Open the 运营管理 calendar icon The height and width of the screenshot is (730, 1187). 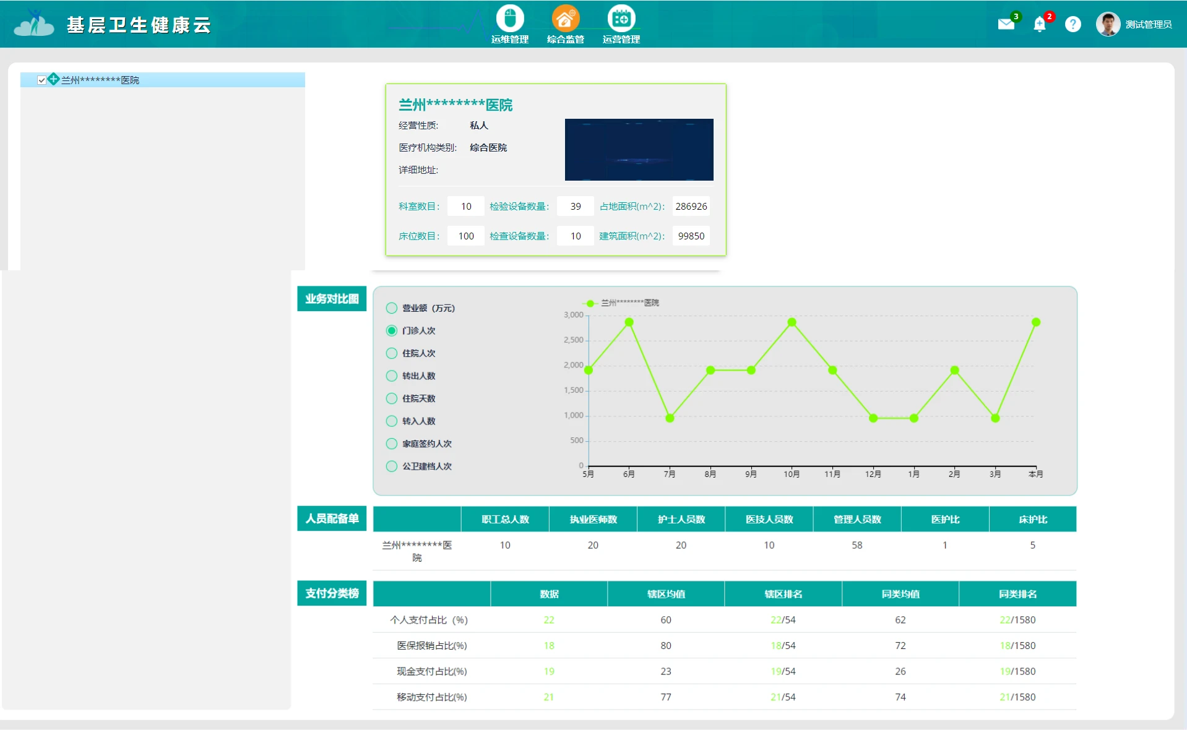[x=621, y=19]
